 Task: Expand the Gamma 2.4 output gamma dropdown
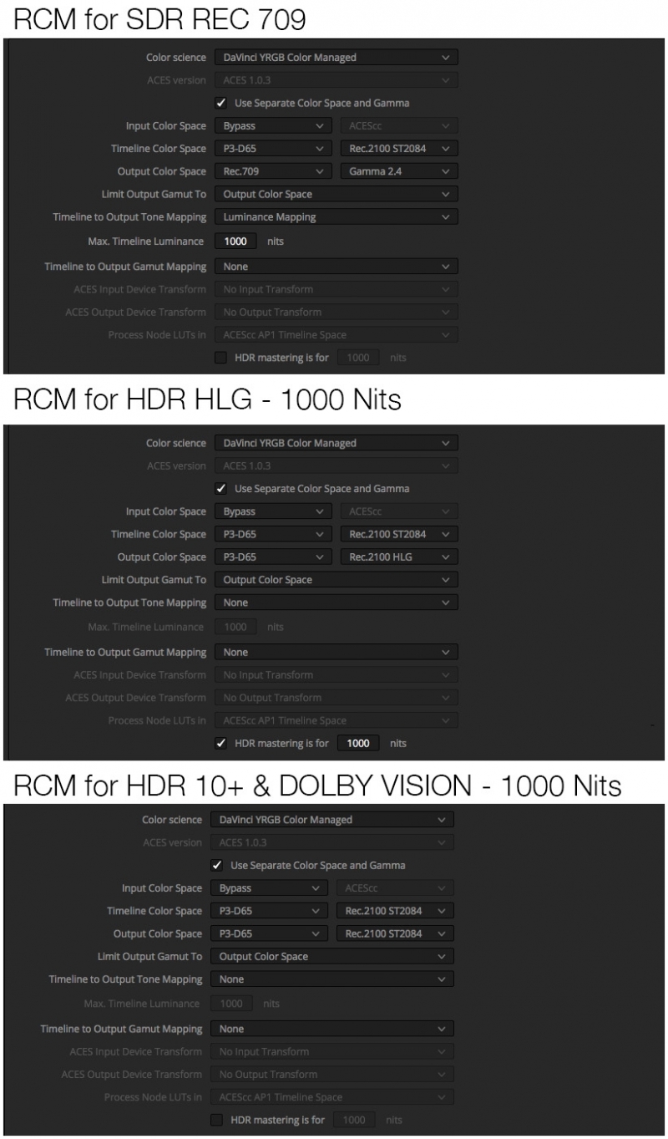click(x=399, y=171)
